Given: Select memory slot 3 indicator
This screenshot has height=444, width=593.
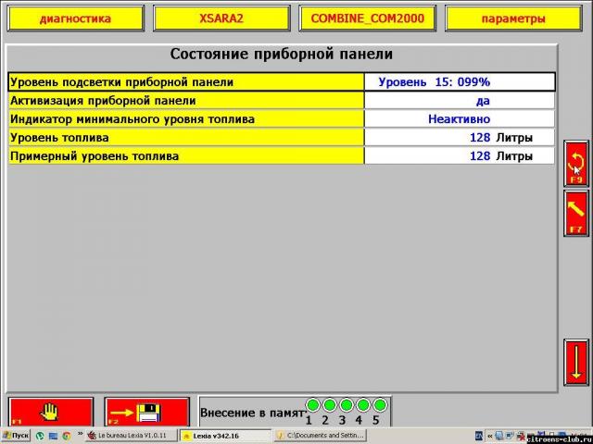Looking at the screenshot, I should tap(347, 405).
